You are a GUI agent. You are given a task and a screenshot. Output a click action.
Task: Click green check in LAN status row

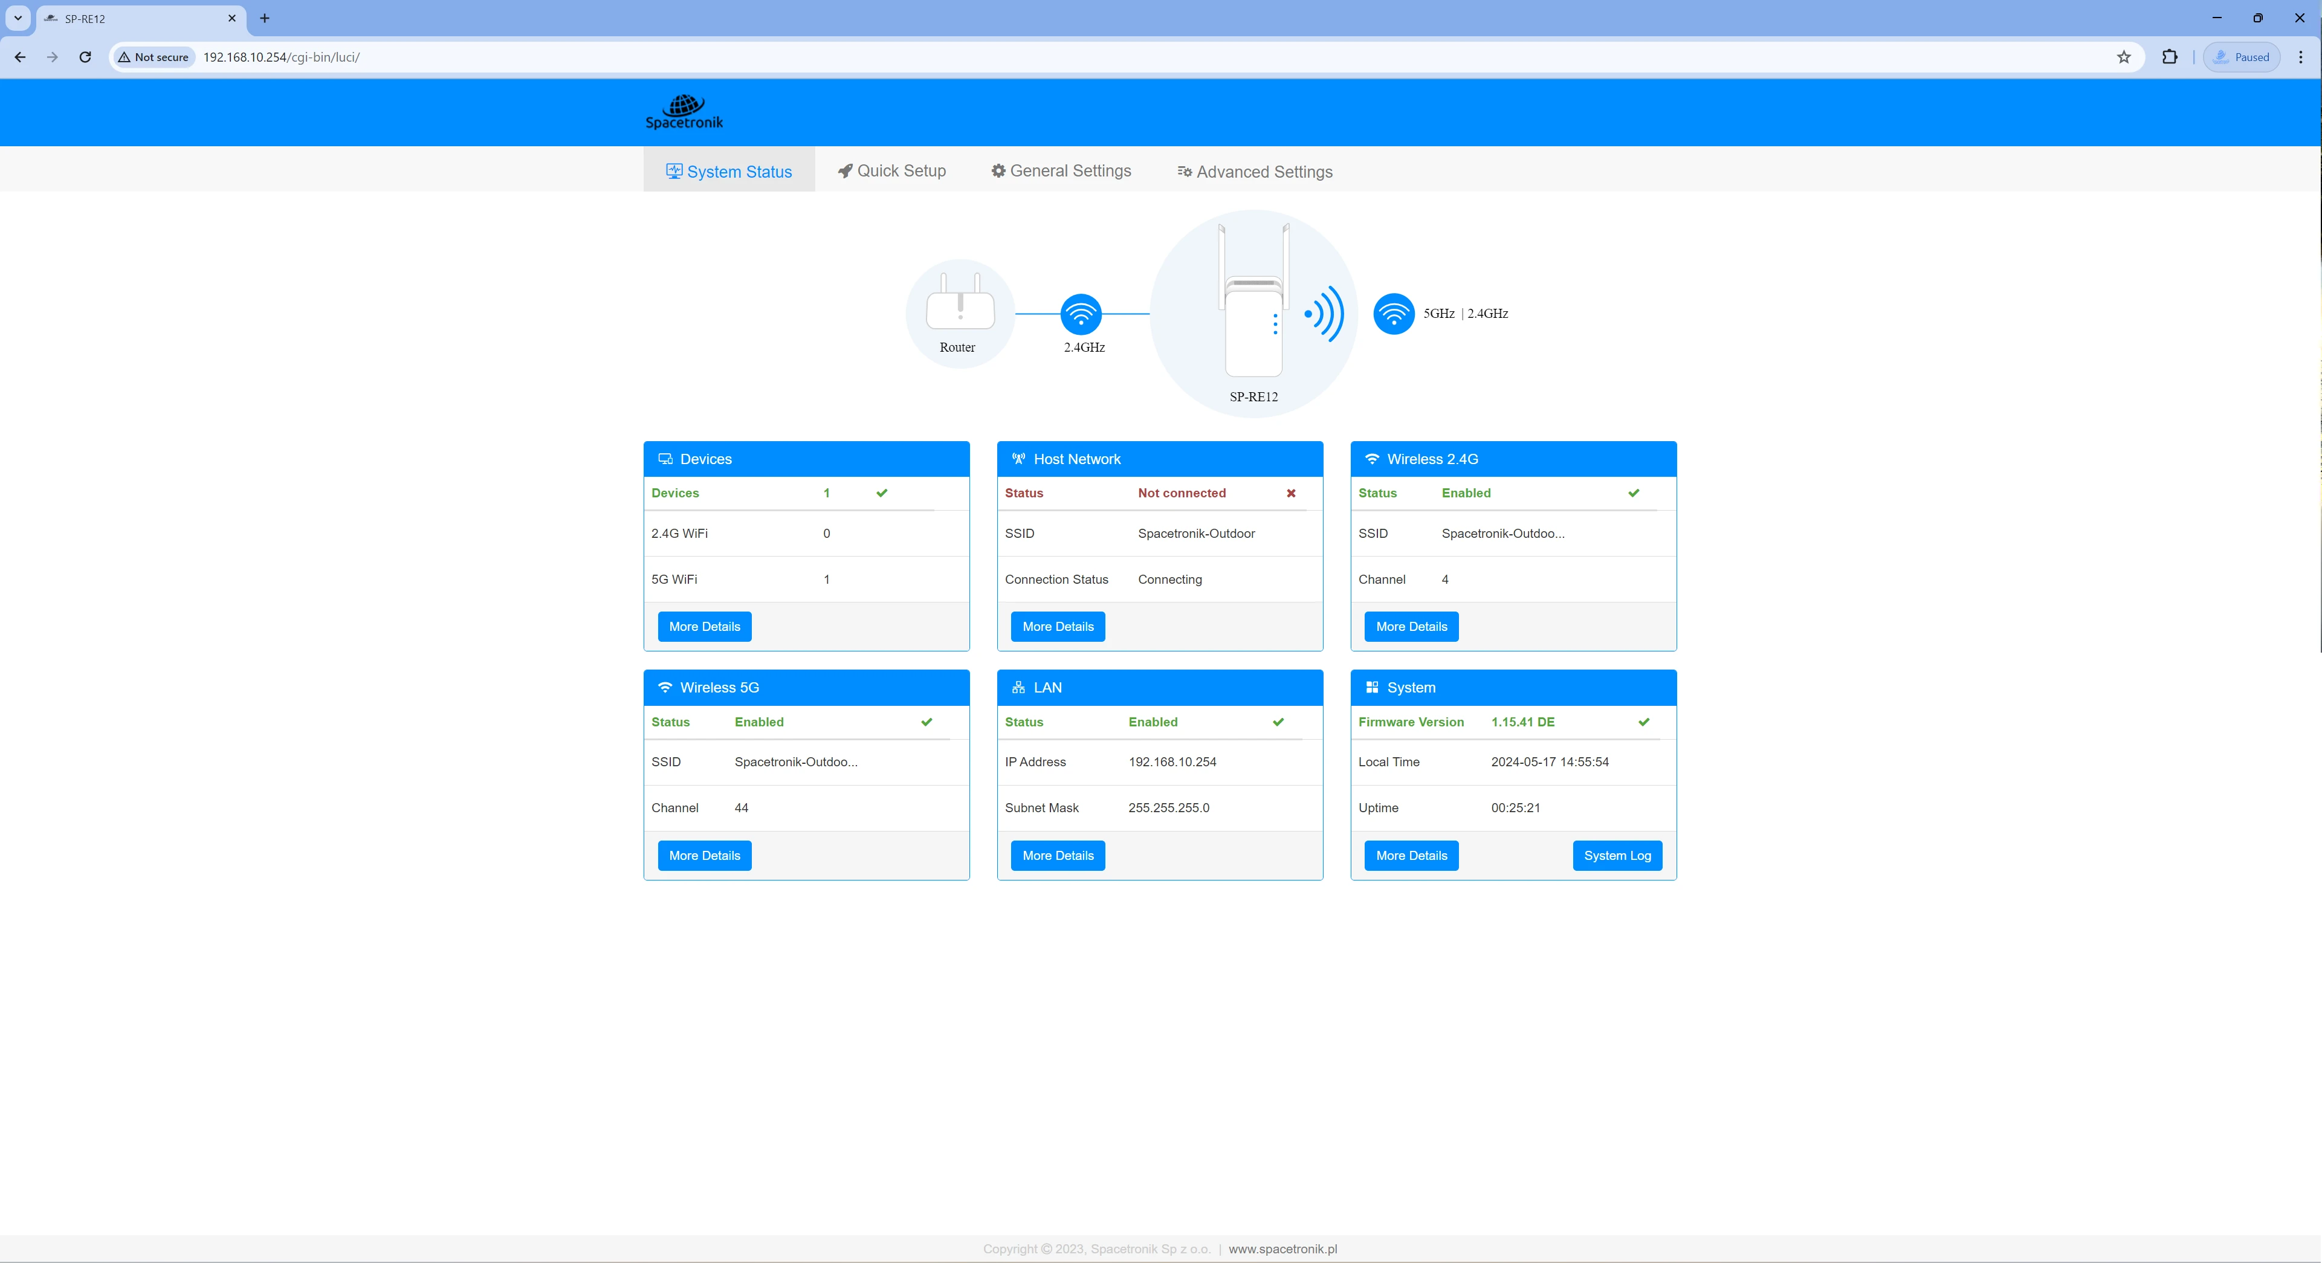tap(1278, 722)
